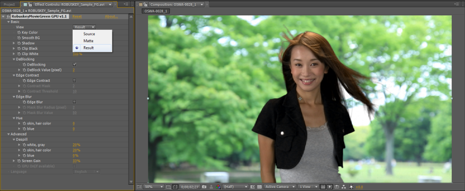Viewport: 465px width, 191px height.
Task: Click the Show Snapshot person icon
Action: coord(211,187)
